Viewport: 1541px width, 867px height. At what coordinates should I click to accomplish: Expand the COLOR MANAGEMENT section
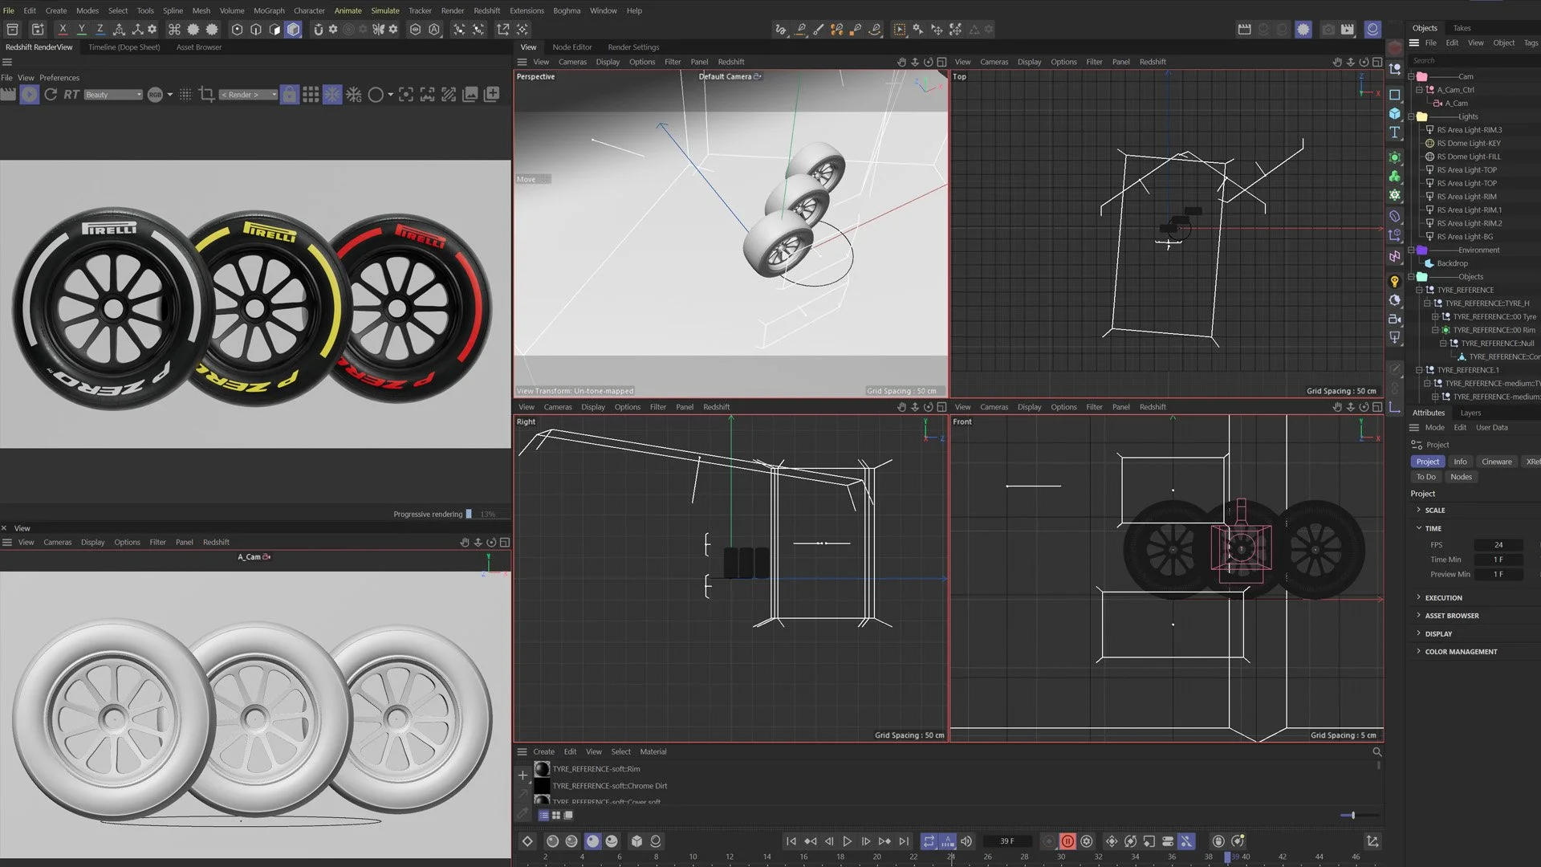coord(1461,652)
